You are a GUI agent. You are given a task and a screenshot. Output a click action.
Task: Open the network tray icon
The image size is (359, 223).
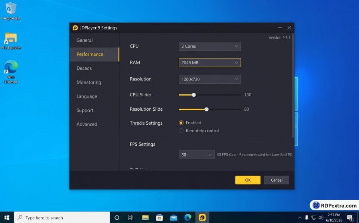(x=314, y=217)
